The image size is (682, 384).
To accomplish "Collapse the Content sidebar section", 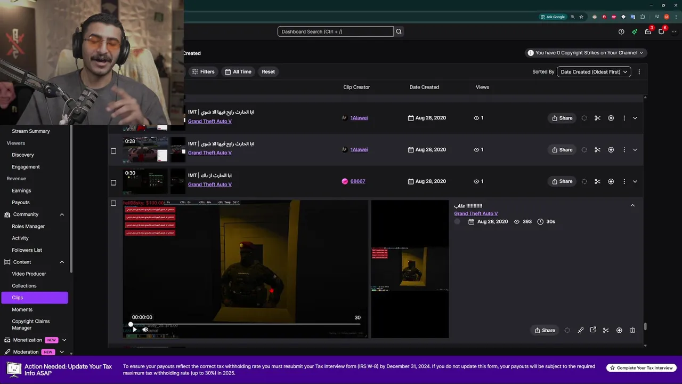I will [x=62, y=262].
